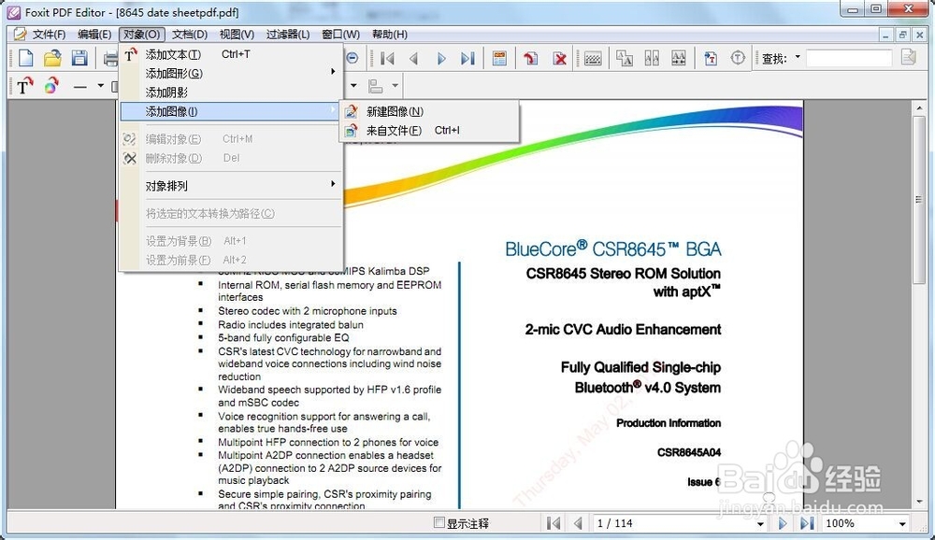Viewport: 935px width, 540px height.
Task: Click the character spacing AA icon
Action: pyautogui.click(x=652, y=59)
